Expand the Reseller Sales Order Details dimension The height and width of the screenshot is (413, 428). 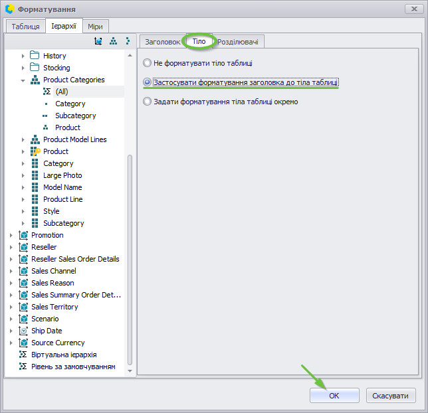(x=11, y=259)
